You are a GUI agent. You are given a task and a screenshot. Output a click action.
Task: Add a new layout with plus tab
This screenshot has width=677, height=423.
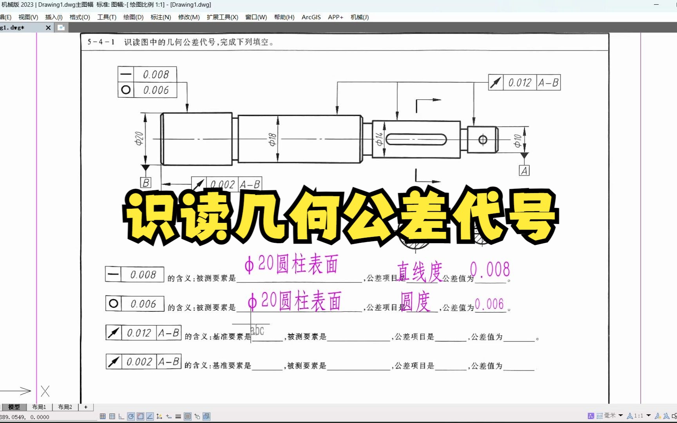click(86, 407)
